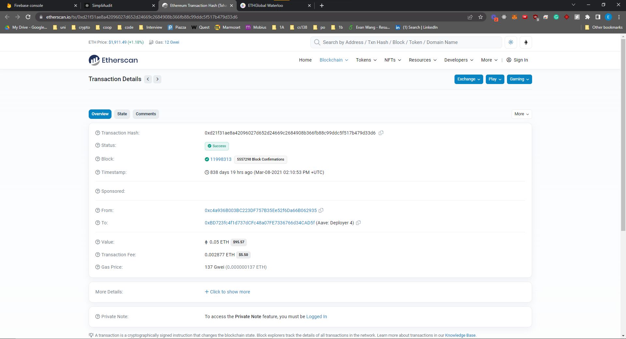
Task: Select the Overview tab
Action: (x=100, y=114)
